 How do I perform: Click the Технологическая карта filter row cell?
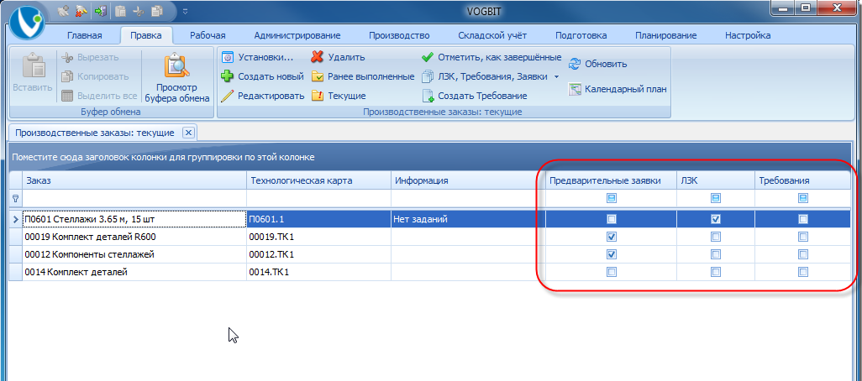318,198
